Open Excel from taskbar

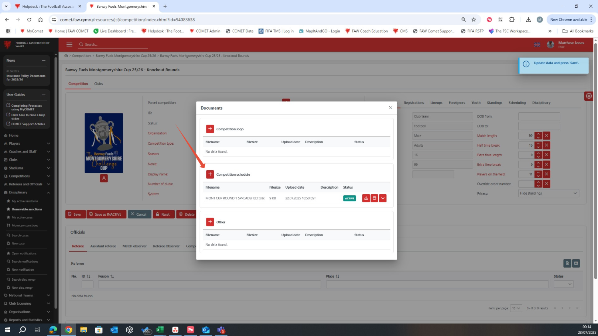tap(160, 330)
